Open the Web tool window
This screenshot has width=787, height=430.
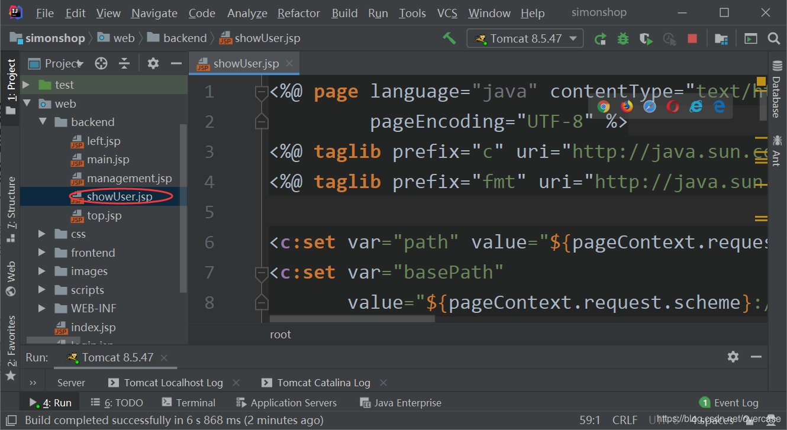pyautogui.click(x=11, y=279)
